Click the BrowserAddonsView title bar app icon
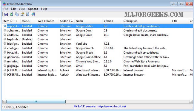The image size is (194, 111). pyautogui.click(x=4, y=4)
